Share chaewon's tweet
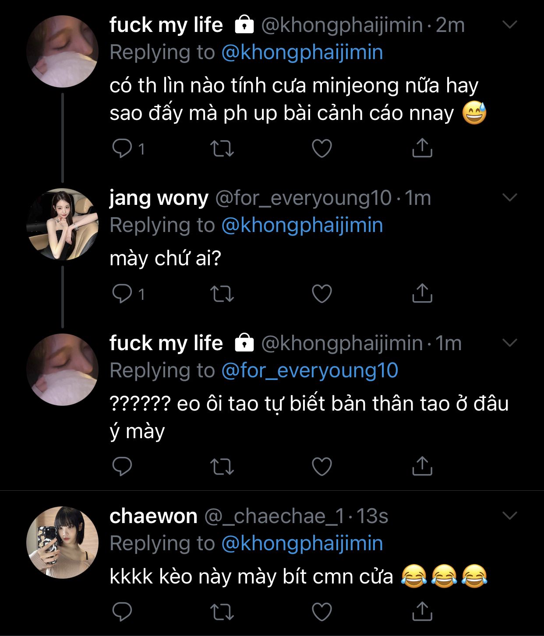The width and height of the screenshot is (544, 636). point(422,611)
